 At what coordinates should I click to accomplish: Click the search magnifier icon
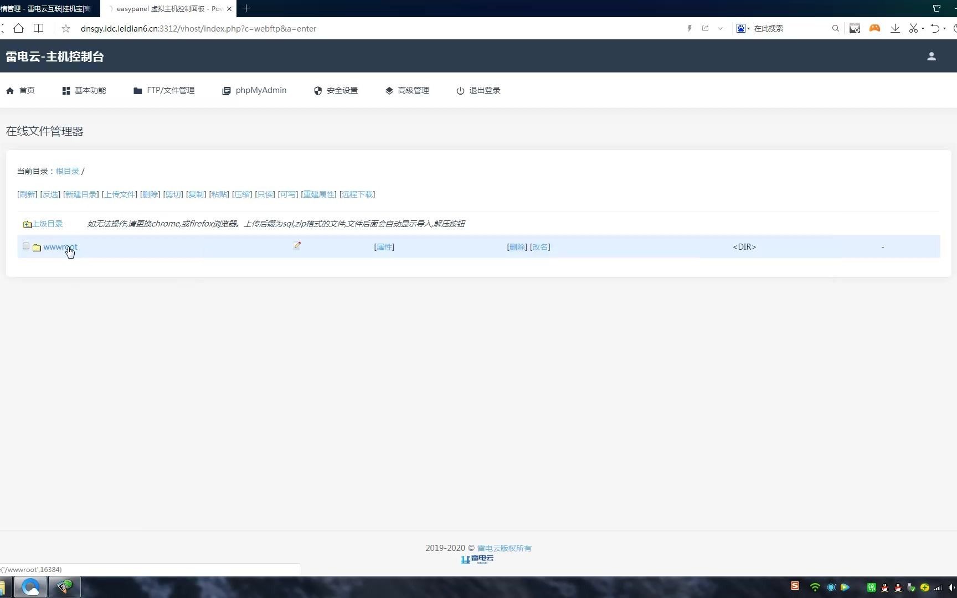[835, 28]
